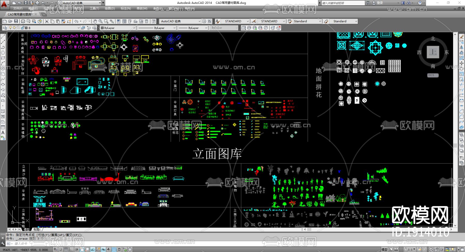Click the 登录 sign-in button

pyautogui.click(x=380, y=3)
